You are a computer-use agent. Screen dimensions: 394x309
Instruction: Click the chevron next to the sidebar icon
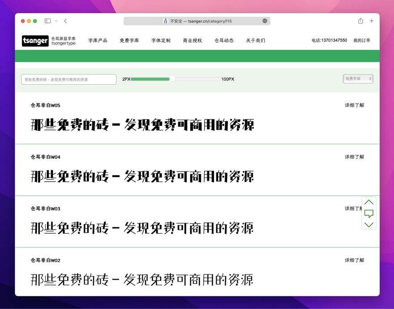[x=55, y=21]
